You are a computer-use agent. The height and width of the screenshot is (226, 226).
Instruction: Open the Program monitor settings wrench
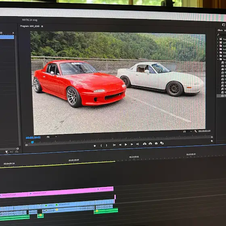tap(195, 131)
